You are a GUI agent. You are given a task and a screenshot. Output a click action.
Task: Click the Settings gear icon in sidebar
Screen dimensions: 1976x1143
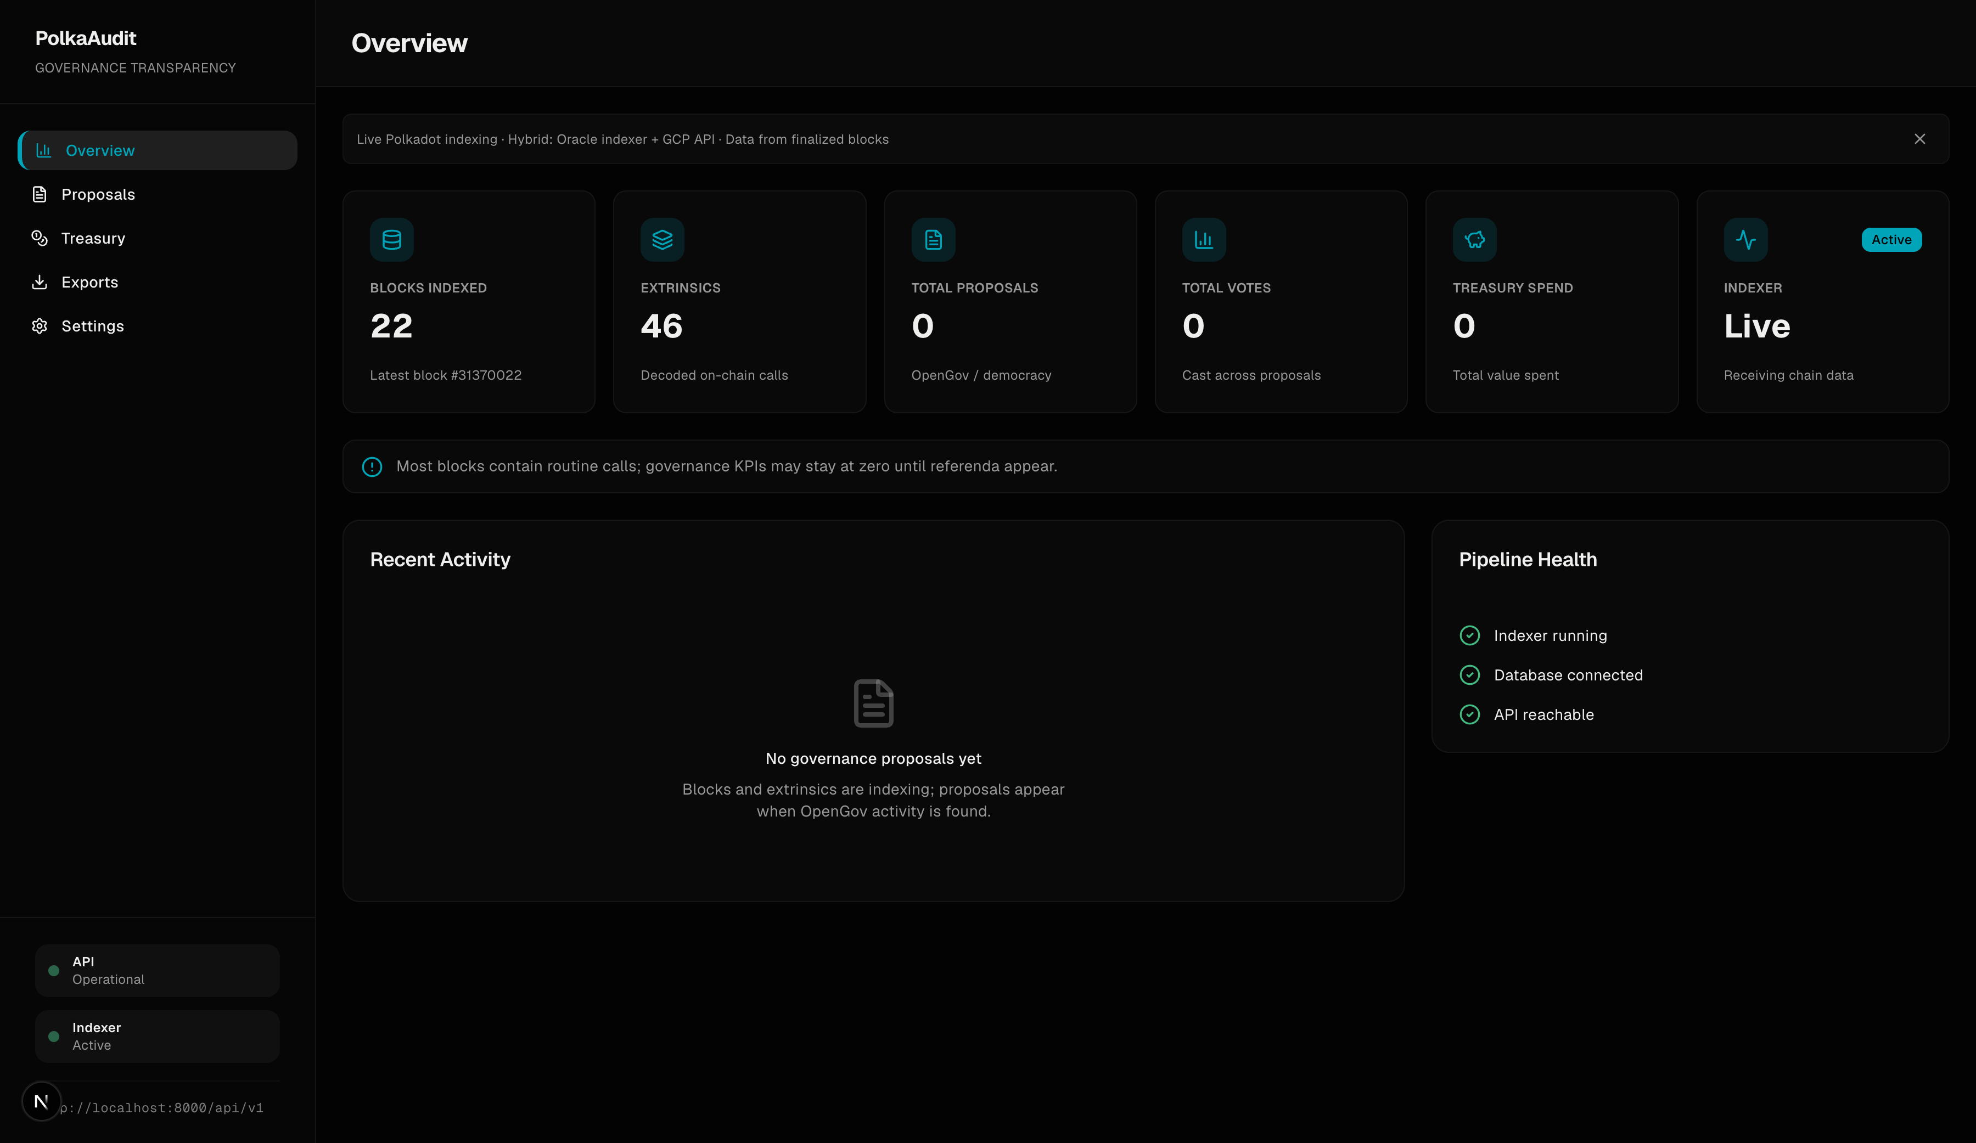[39, 326]
